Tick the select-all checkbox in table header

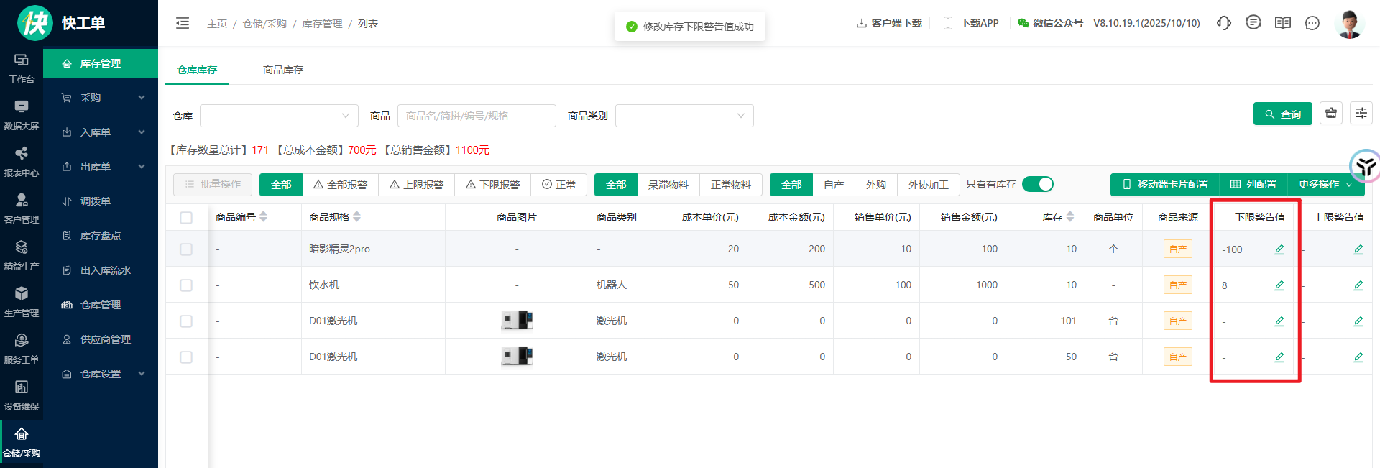click(x=186, y=218)
